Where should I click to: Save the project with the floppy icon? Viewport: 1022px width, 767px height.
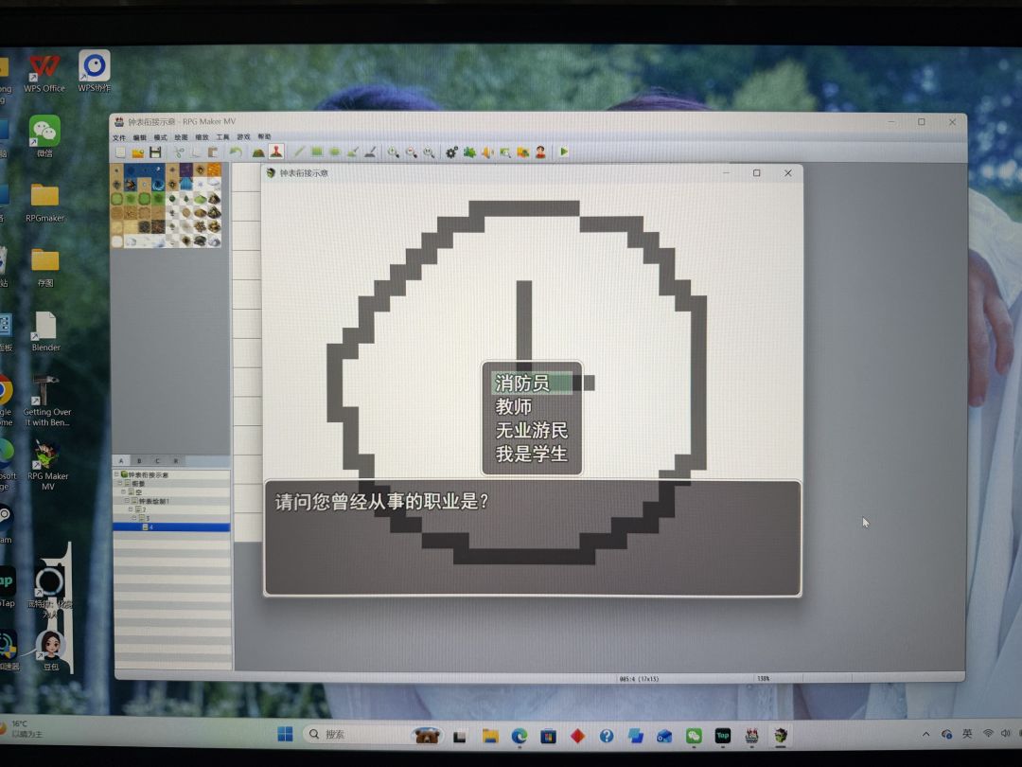tap(155, 152)
